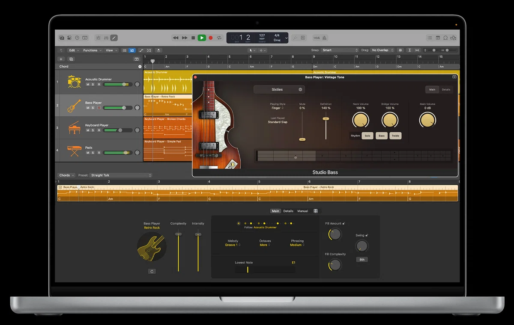This screenshot has height=325, width=514.
Task: Toggle the Metronome click button
Action: coord(324,38)
